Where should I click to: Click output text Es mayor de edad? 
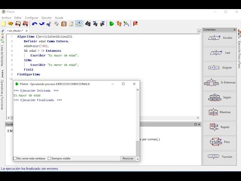(27, 96)
